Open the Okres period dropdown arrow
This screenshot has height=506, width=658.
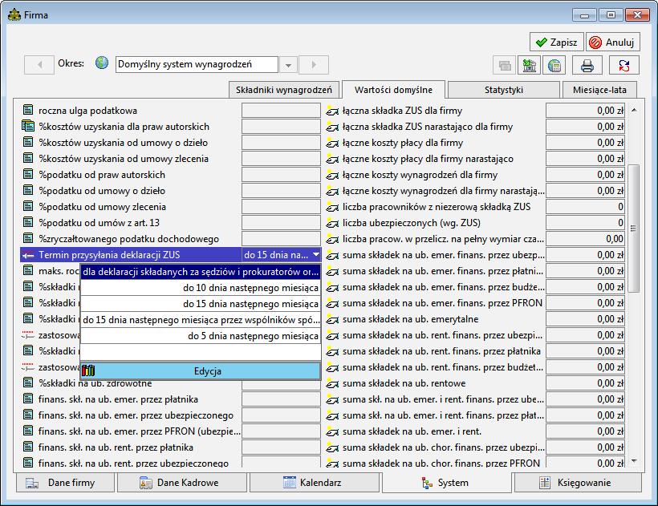(x=288, y=65)
